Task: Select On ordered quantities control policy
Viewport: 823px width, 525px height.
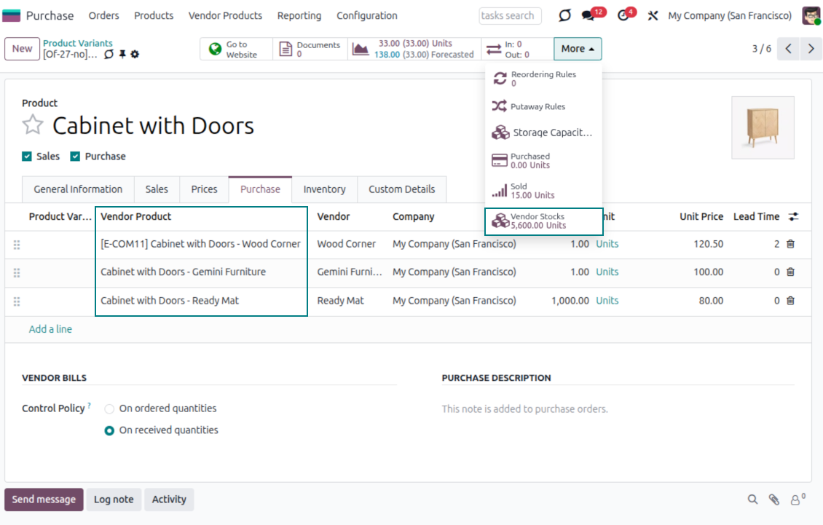Action: [x=109, y=409]
